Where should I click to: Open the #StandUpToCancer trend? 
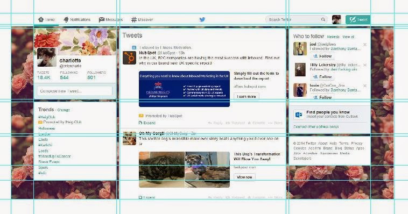[54, 156]
